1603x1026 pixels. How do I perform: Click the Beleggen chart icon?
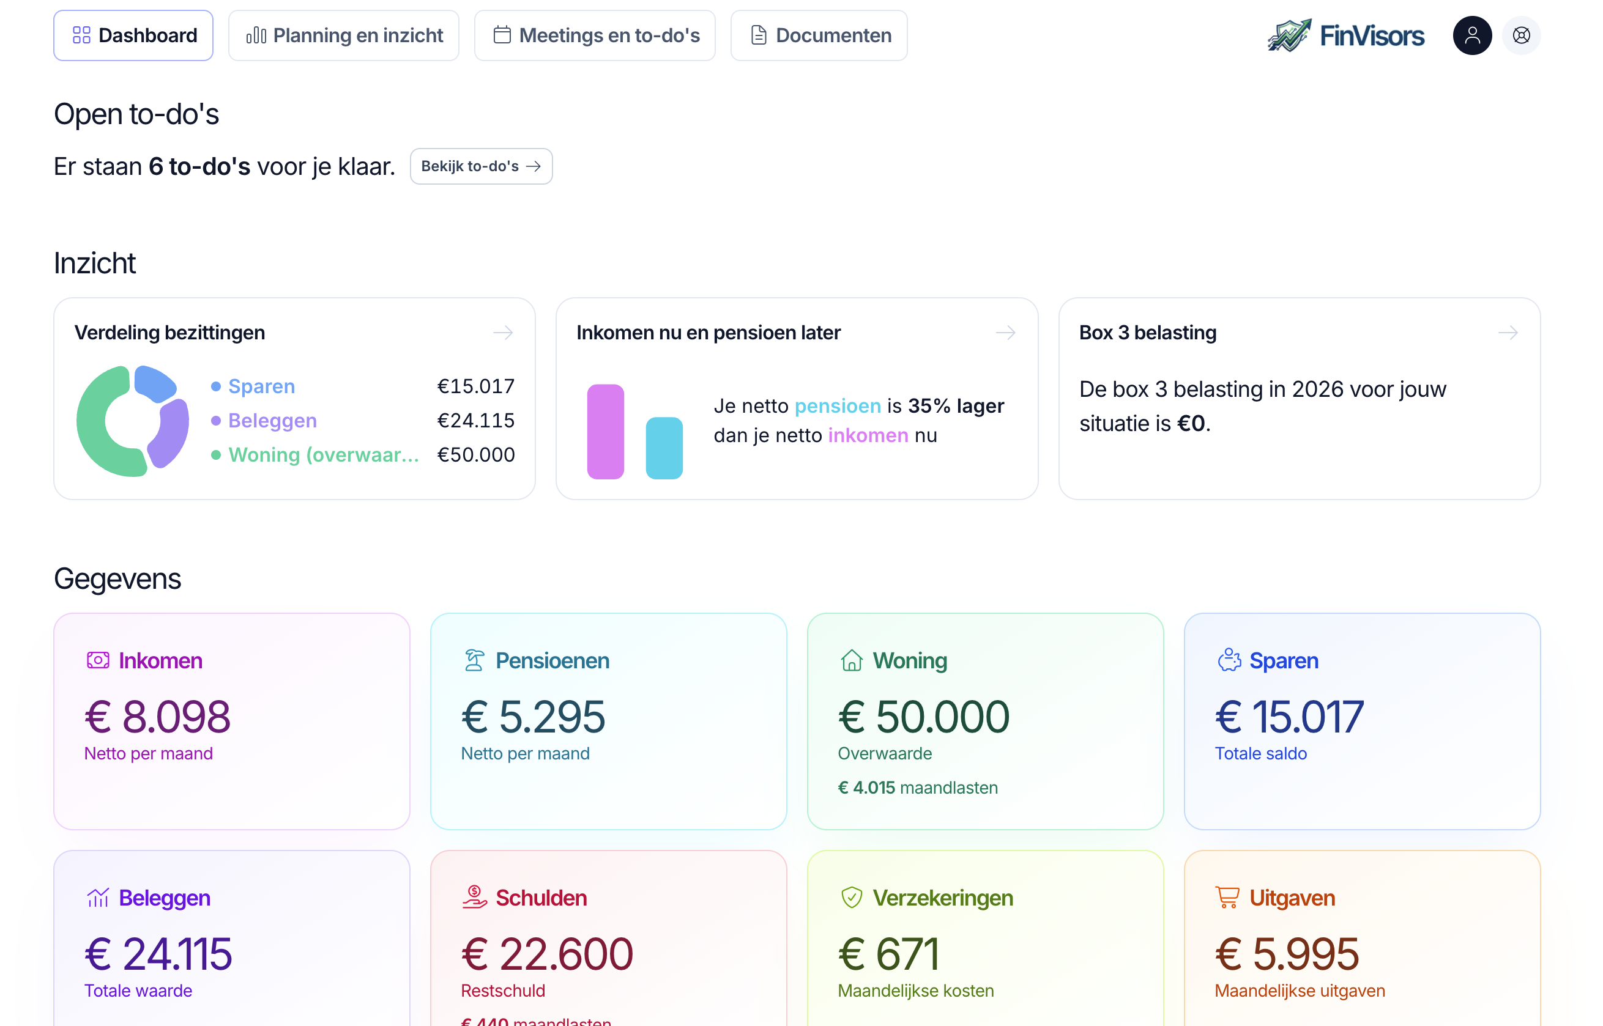98,898
